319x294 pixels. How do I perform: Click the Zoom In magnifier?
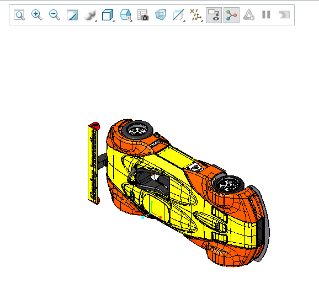[37, 15]
